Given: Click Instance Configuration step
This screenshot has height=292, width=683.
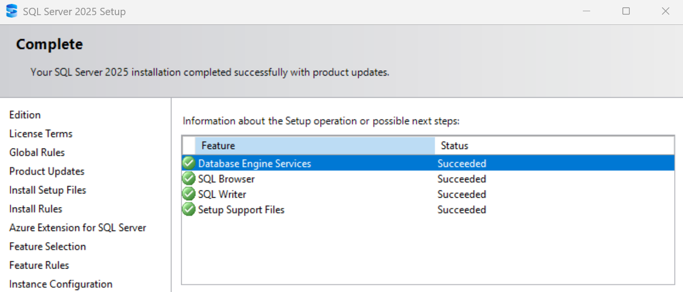Looking at the screenshot, I should click(x=61, y=284).
